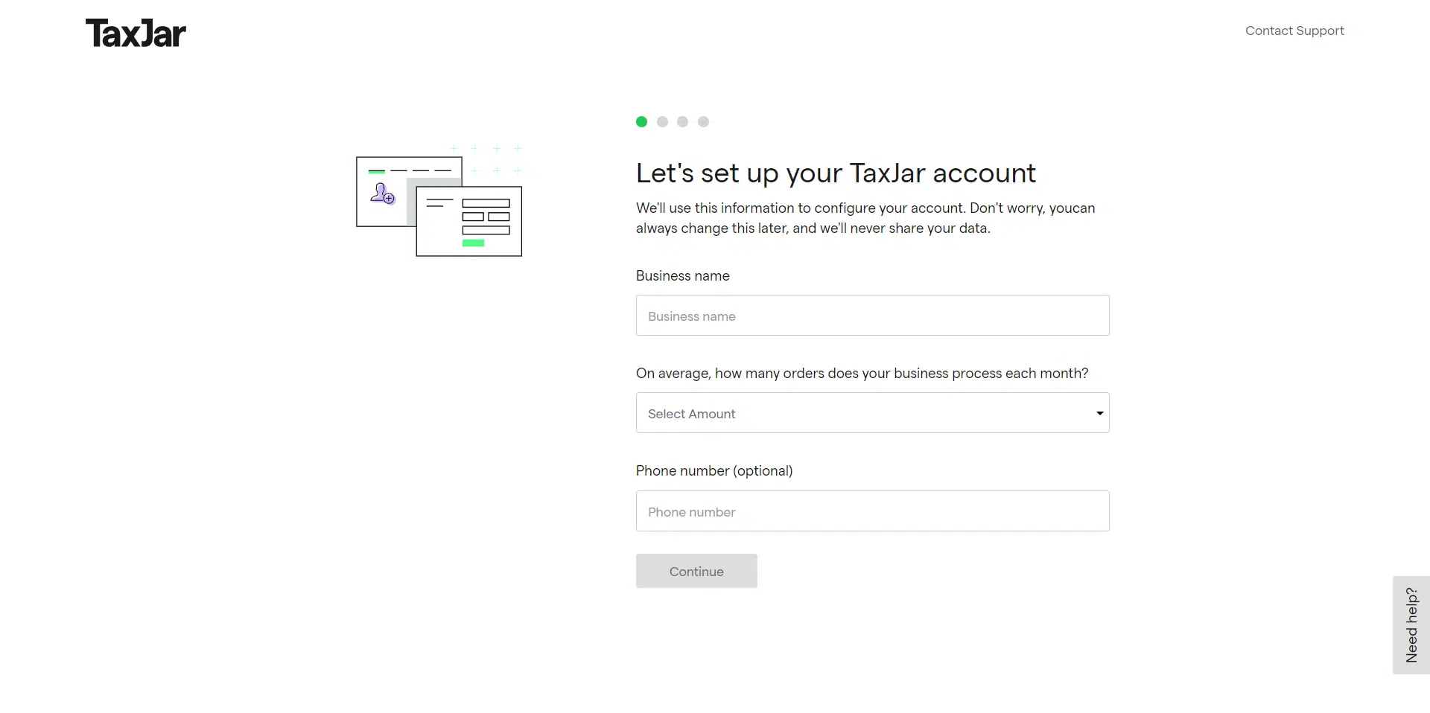
Task: Click the Business name input field
Action: (872, 316)
